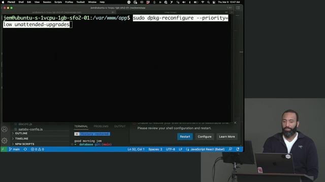Open the Edit menu in menu bar
The image size is (325, 182).
pyautogui.click(x=29, y=2)
